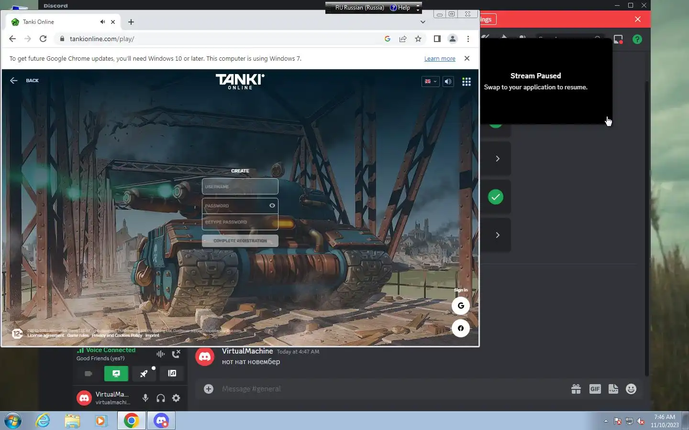Sign in with Facebook

tap(461, 328)
